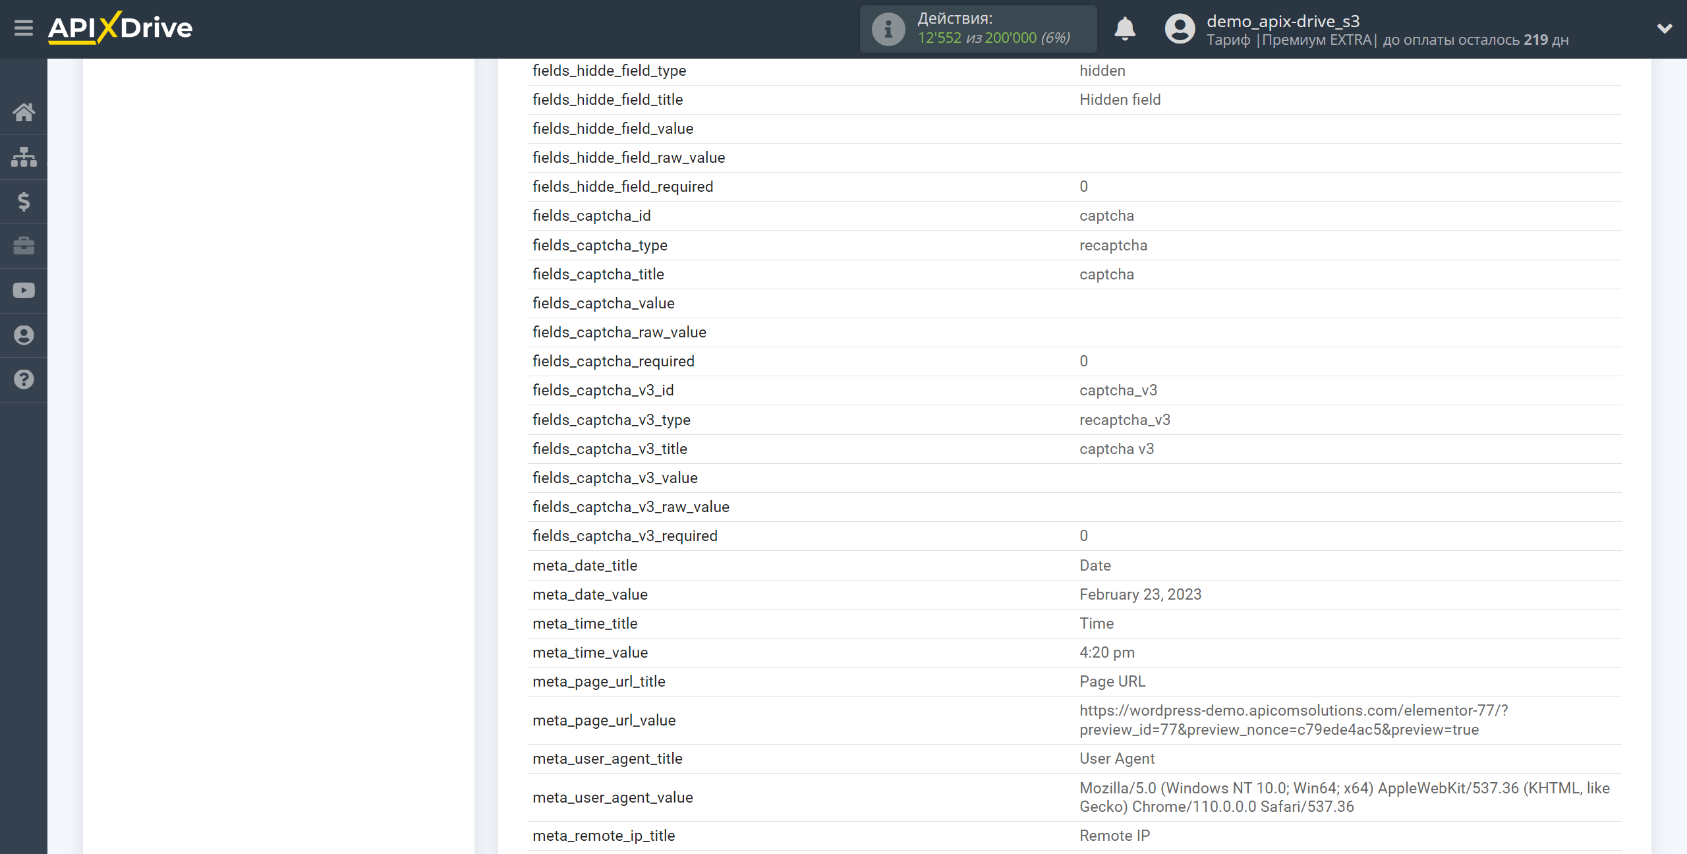
Task: Open the video tutorials icon
Action: click(x=24, y=291)
